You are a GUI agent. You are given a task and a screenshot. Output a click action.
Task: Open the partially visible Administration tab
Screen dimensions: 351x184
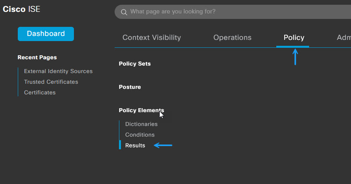point(344,38)
